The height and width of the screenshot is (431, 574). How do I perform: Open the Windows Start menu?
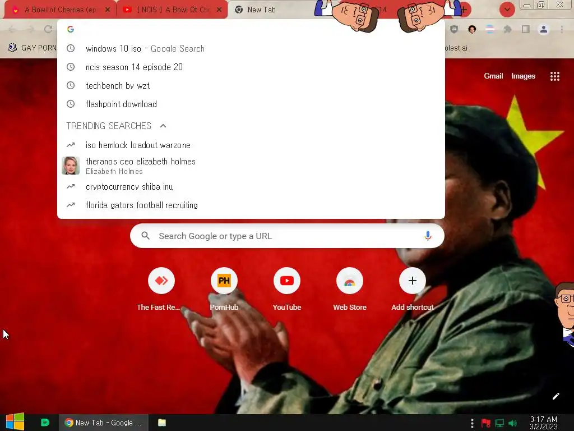[15, 422]
